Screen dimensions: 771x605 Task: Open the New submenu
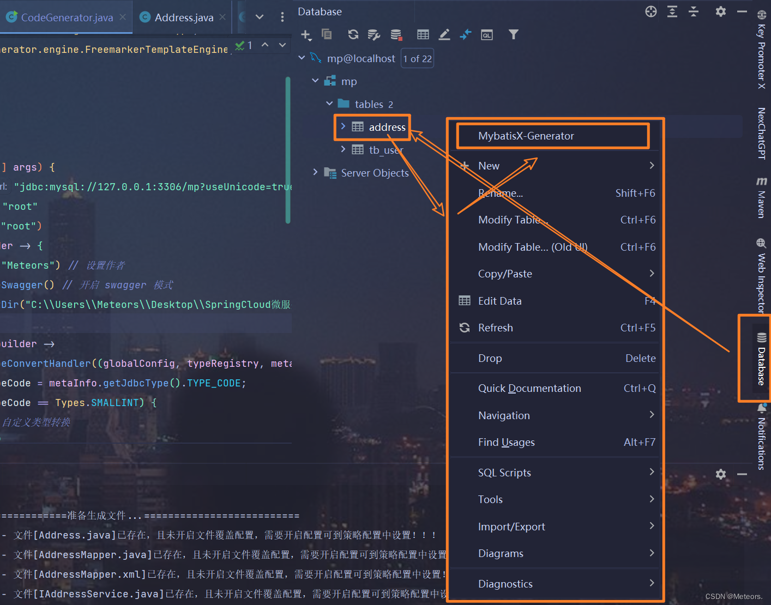tap(553, 166)
